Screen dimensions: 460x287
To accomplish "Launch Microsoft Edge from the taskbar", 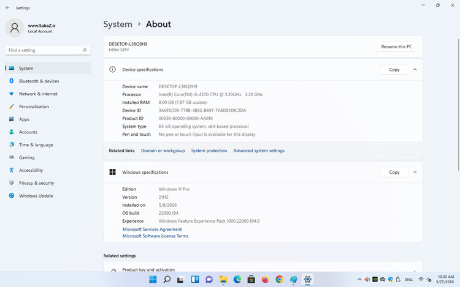I will pyautogui.click(x=237, y=280).
